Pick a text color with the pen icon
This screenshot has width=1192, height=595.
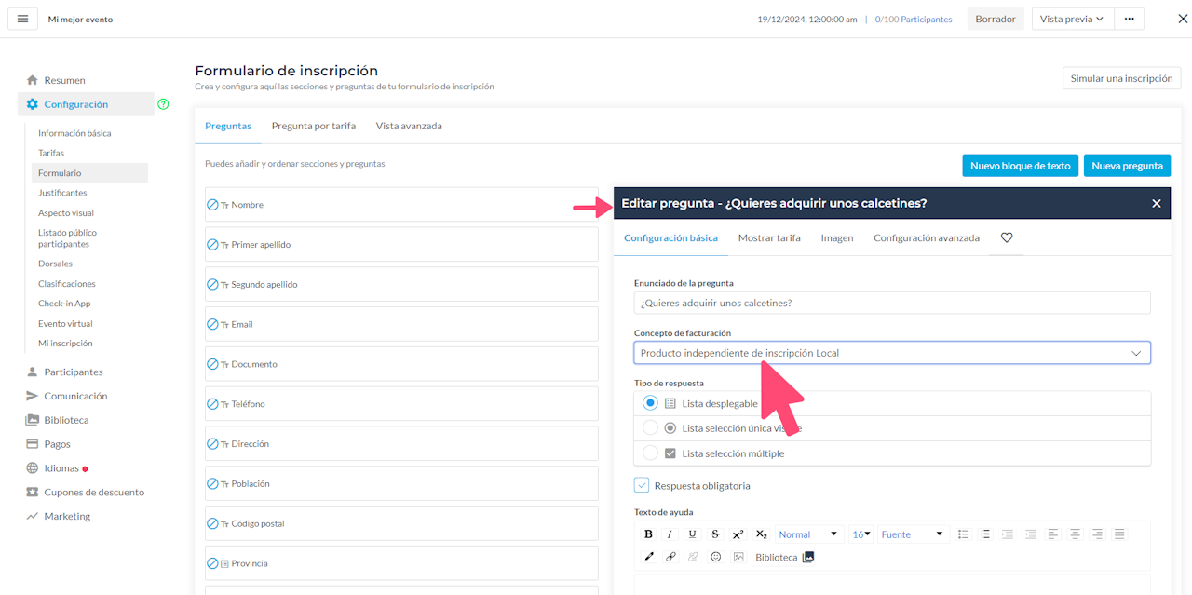point(649,557)
